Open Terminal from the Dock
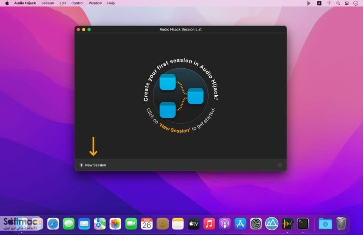 coord(303,224)
